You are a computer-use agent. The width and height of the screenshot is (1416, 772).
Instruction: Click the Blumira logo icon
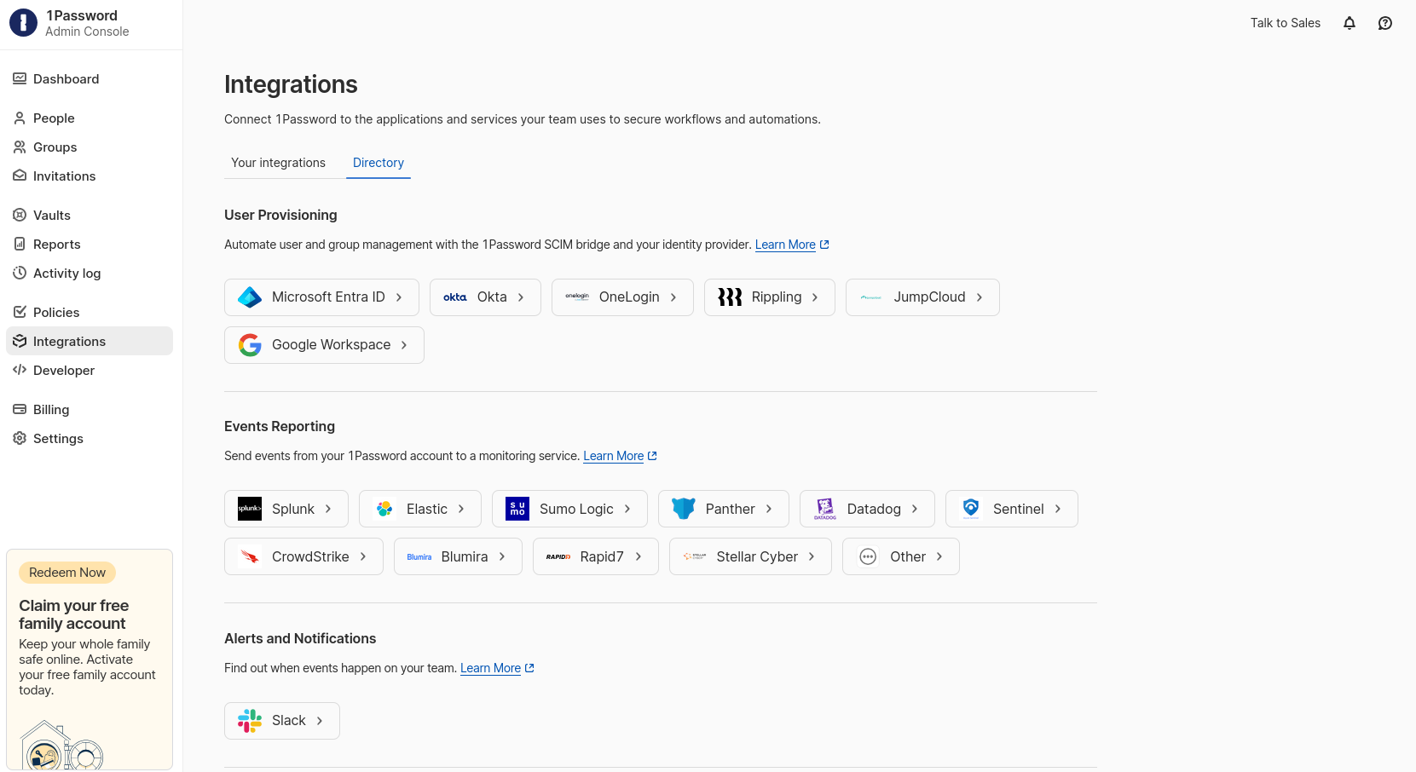(x=419, y=557)
